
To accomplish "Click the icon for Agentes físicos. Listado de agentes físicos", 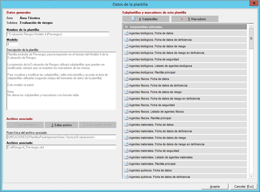I will 126,112.
